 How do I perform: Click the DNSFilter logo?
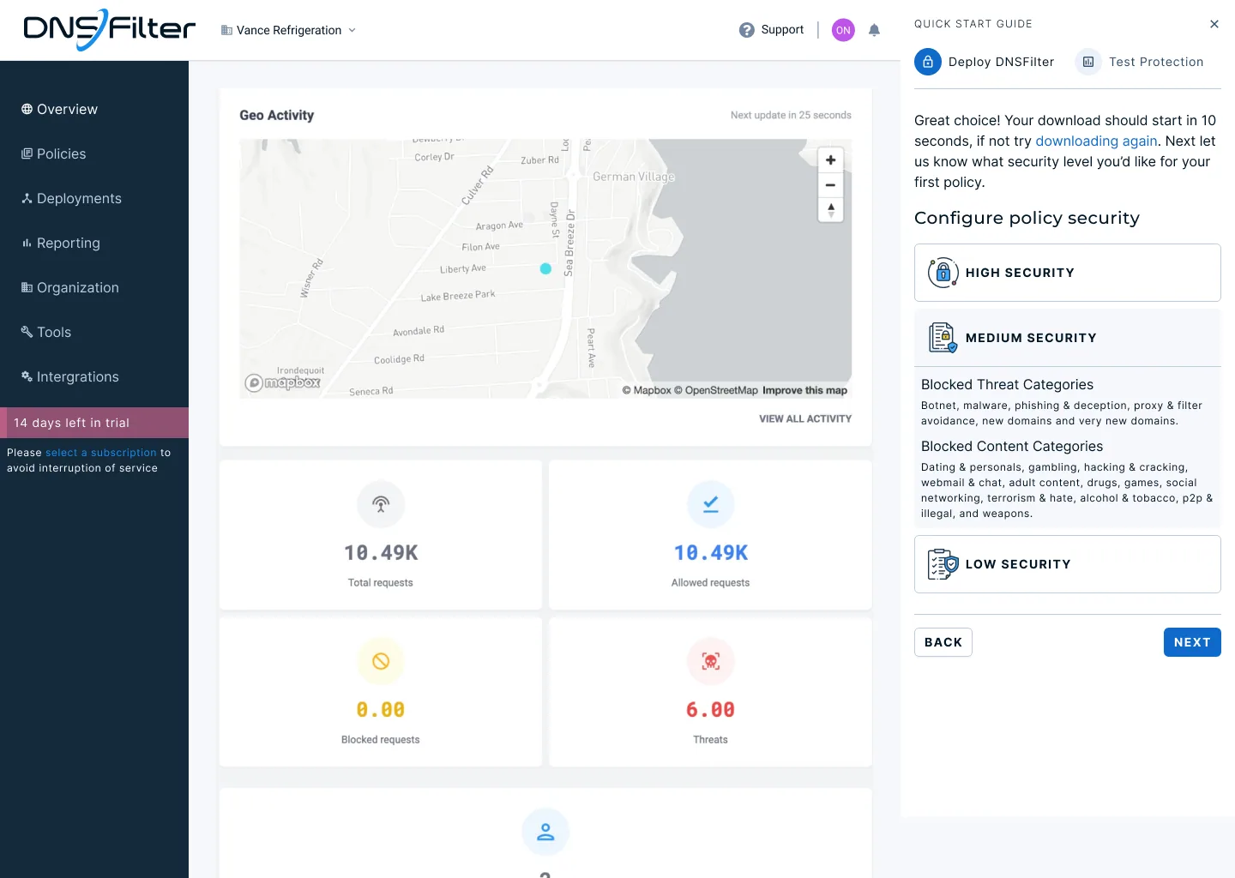[109, 30]
